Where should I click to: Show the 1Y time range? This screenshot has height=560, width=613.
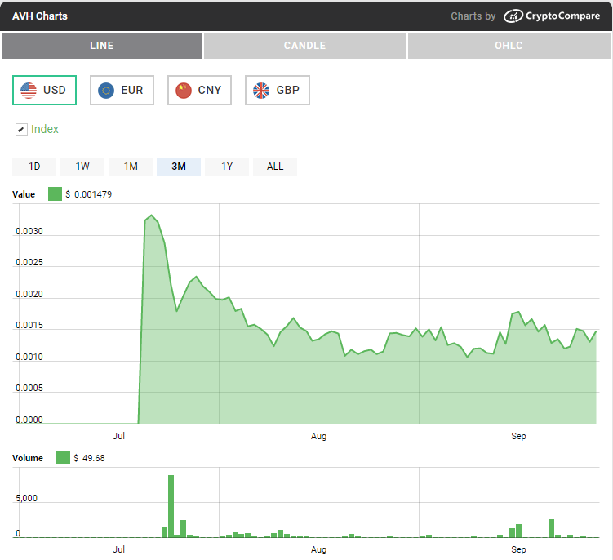tap(227, 167)
